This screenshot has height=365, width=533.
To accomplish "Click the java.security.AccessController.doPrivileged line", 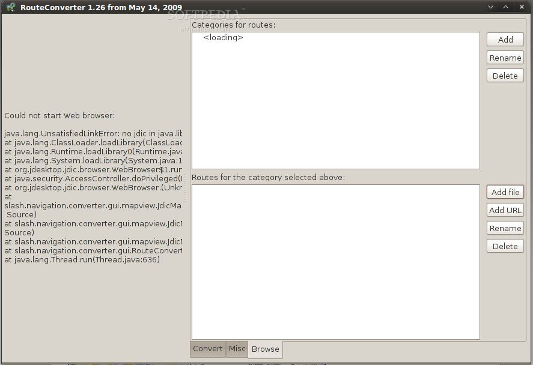I will coord(93,178).
